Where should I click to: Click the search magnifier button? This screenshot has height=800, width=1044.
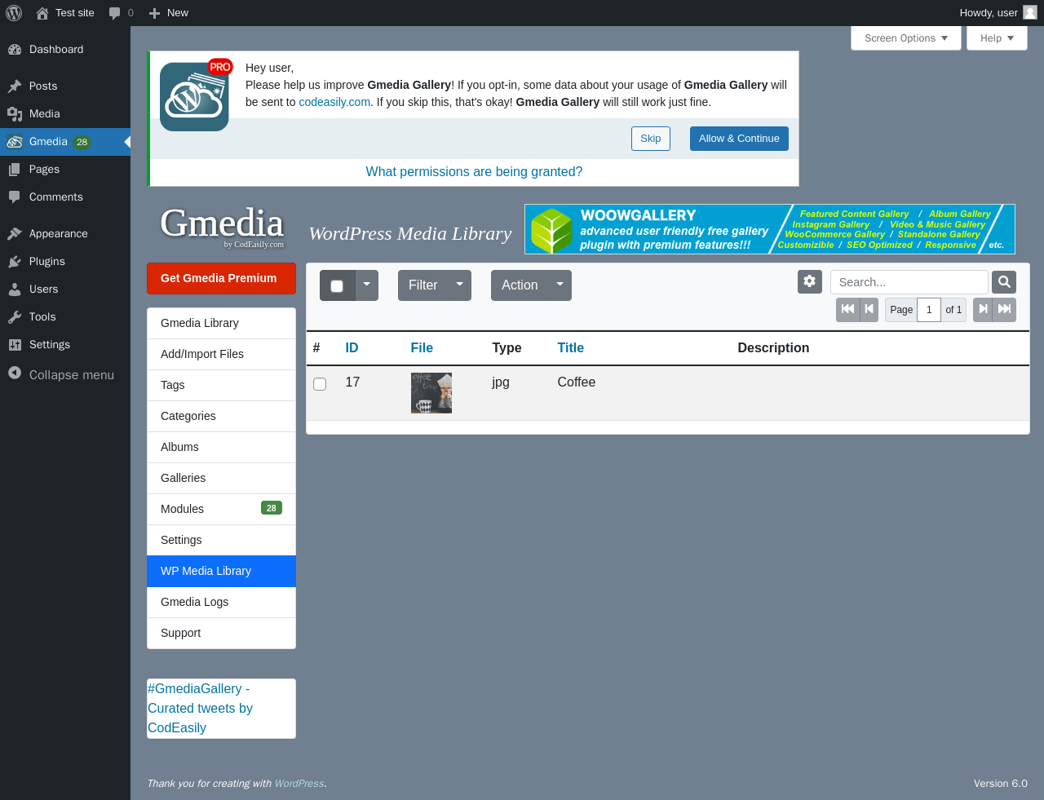coord(1004,282)
